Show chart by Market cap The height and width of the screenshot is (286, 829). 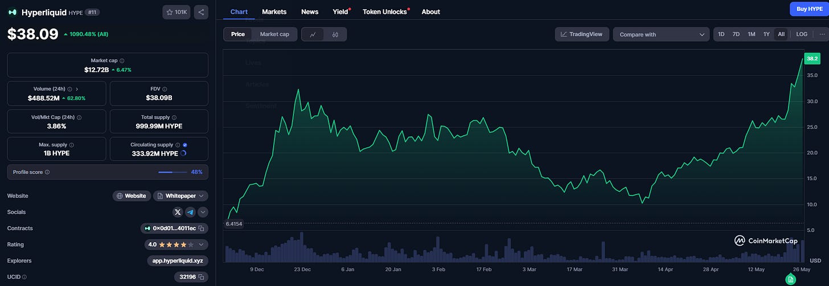pyautogui.click(x=274, y=34)
